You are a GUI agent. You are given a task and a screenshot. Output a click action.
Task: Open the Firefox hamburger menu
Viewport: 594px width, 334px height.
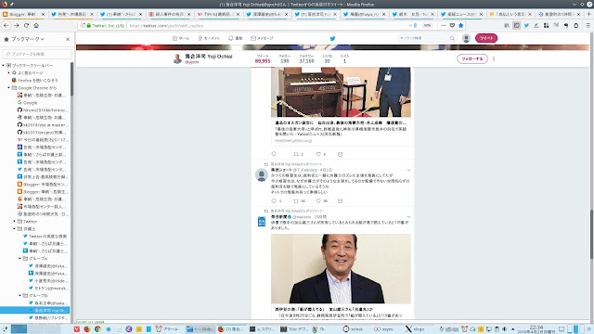pyautogui.click(x=588, y=25)
